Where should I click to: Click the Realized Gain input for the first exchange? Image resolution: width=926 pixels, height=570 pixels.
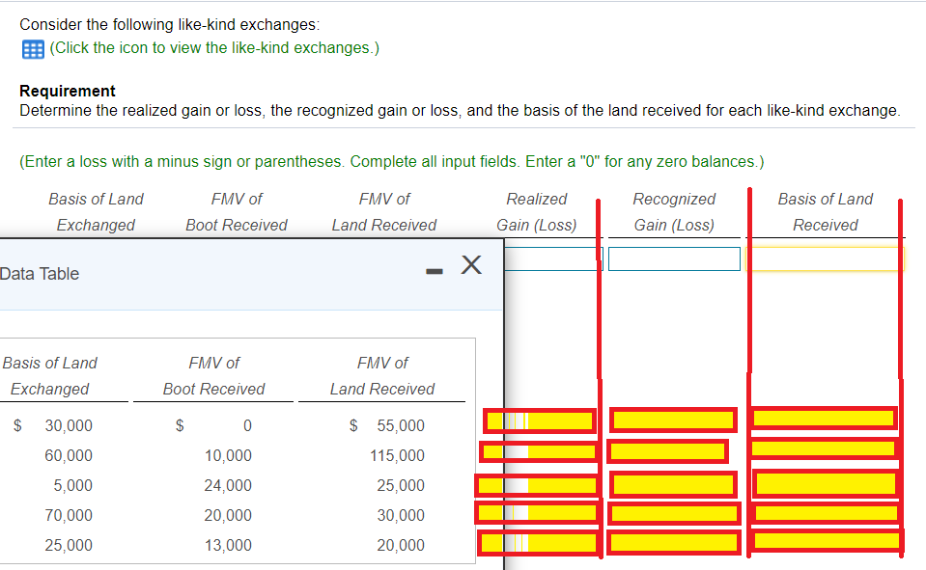click(x=550, y=258)
